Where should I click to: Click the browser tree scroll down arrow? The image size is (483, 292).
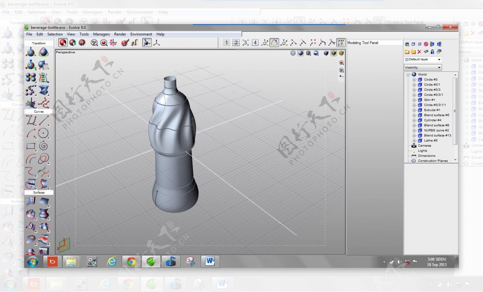coord(455,160)
